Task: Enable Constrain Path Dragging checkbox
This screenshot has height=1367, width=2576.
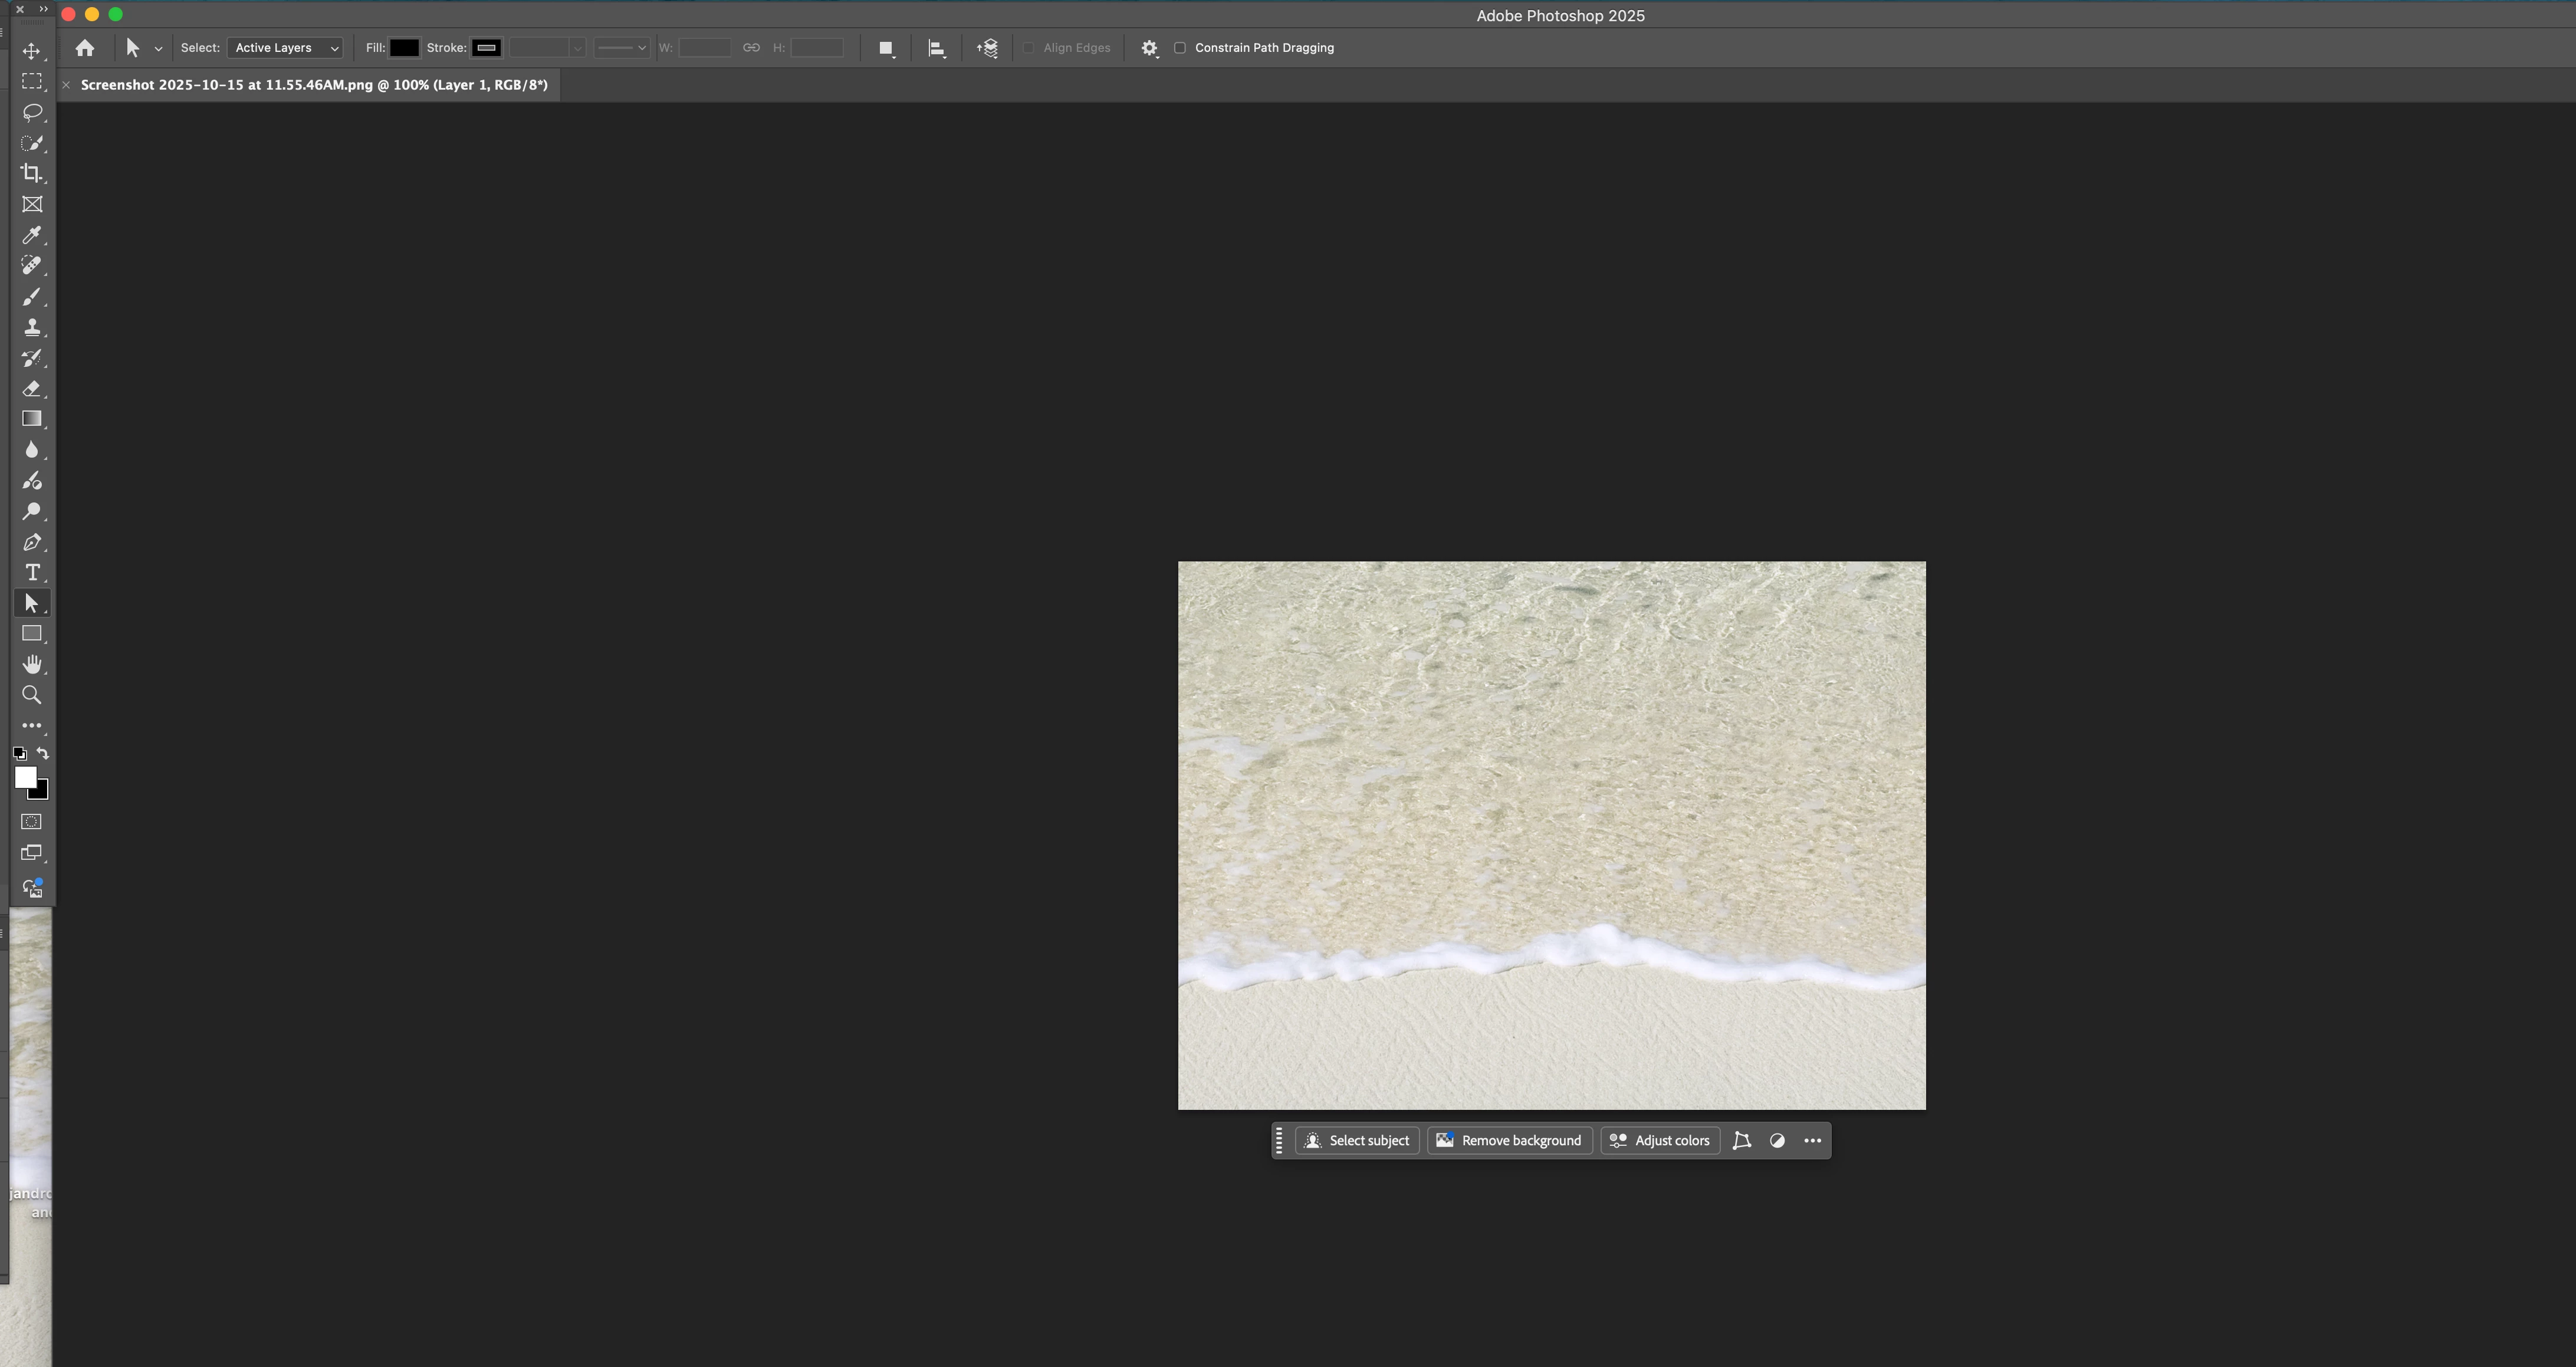Action: 1180,48
